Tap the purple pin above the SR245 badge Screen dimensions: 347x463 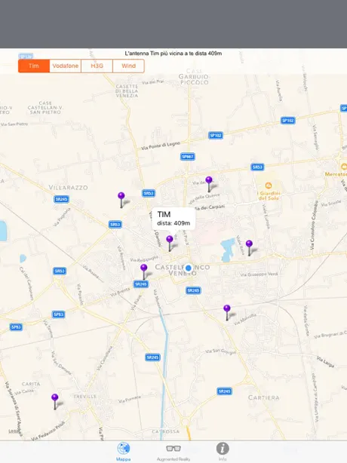click(144, 271)
